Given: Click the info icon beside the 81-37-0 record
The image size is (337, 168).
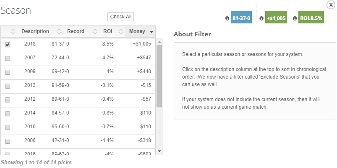Looking at the screenshot, I should tap(227, 18).
